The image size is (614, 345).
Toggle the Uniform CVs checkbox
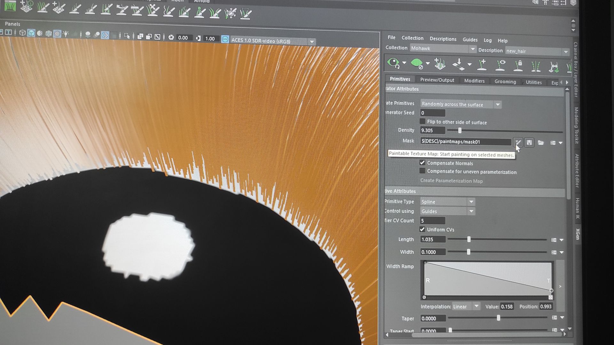422,229
